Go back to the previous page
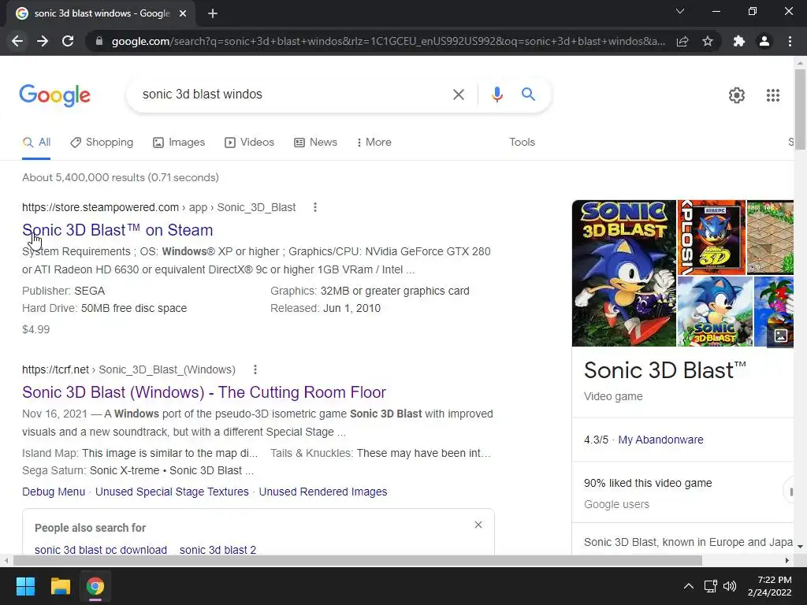The height and width of the screenshot is (605, 807). point(17,41)
